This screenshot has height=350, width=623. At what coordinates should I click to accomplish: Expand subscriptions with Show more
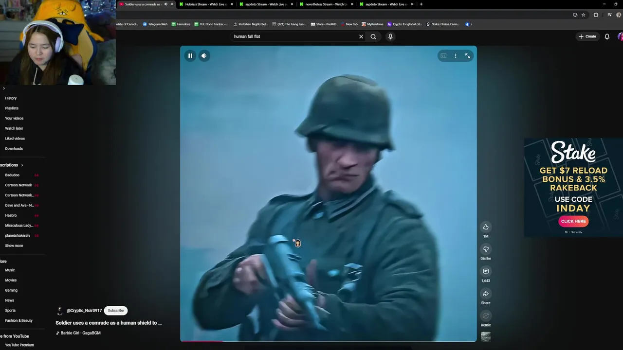tap(14, 246)
